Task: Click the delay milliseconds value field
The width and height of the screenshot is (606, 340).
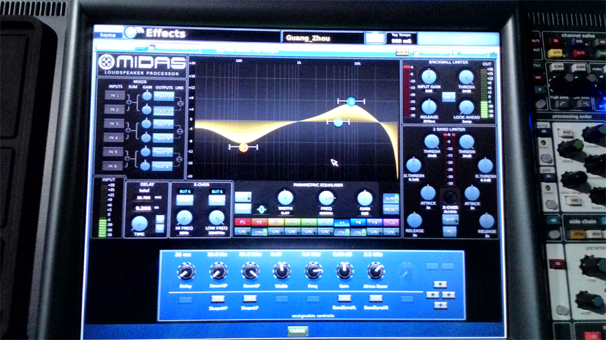Action: (143, 198)
